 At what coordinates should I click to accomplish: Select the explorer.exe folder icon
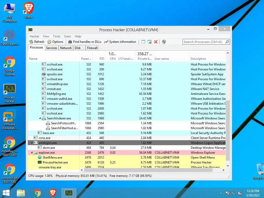pos(36,153)
